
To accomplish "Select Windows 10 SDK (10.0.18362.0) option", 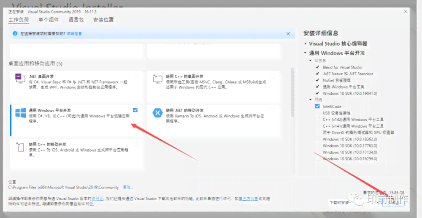I will pyautogui.click(x=350, y=139).
